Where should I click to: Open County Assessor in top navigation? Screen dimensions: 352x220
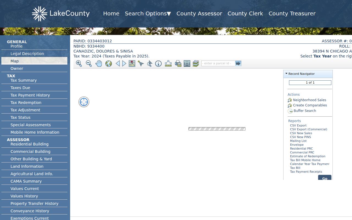(x=199, y=13)
